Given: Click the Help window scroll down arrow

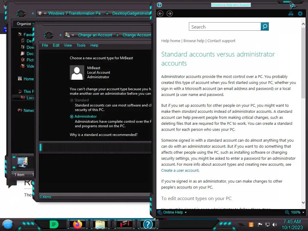Looking at the screenshot, I should [303, 202].
